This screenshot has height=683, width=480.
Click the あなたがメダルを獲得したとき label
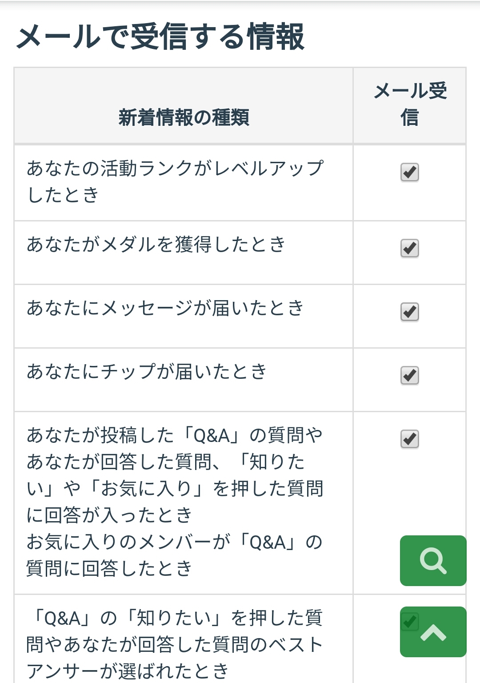(x=156, y=245)
